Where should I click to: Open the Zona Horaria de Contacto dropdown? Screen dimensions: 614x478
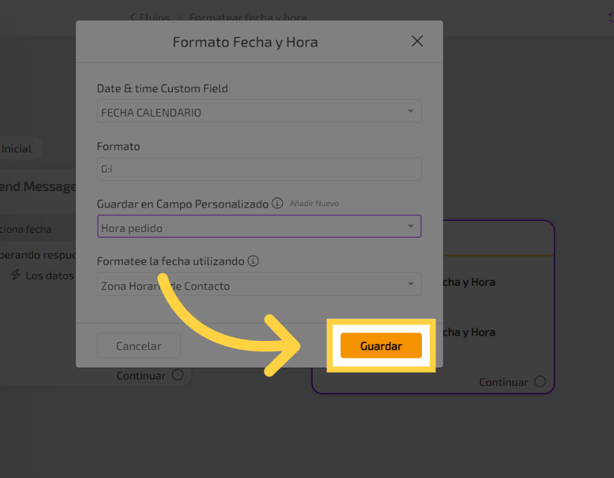(258, 285)
